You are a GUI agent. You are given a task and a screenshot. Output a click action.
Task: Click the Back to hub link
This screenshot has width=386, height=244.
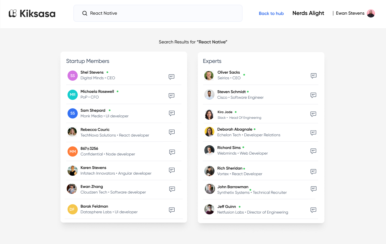(271, 14)
